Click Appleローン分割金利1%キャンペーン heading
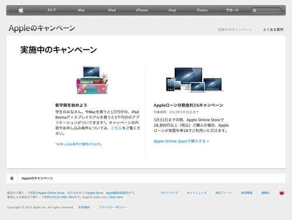Screen dimensions: 292x220 [188, 105]
